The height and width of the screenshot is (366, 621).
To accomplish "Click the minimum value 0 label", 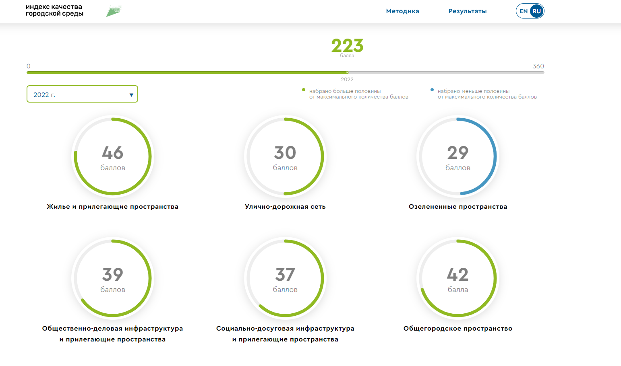I will (28, 66).
